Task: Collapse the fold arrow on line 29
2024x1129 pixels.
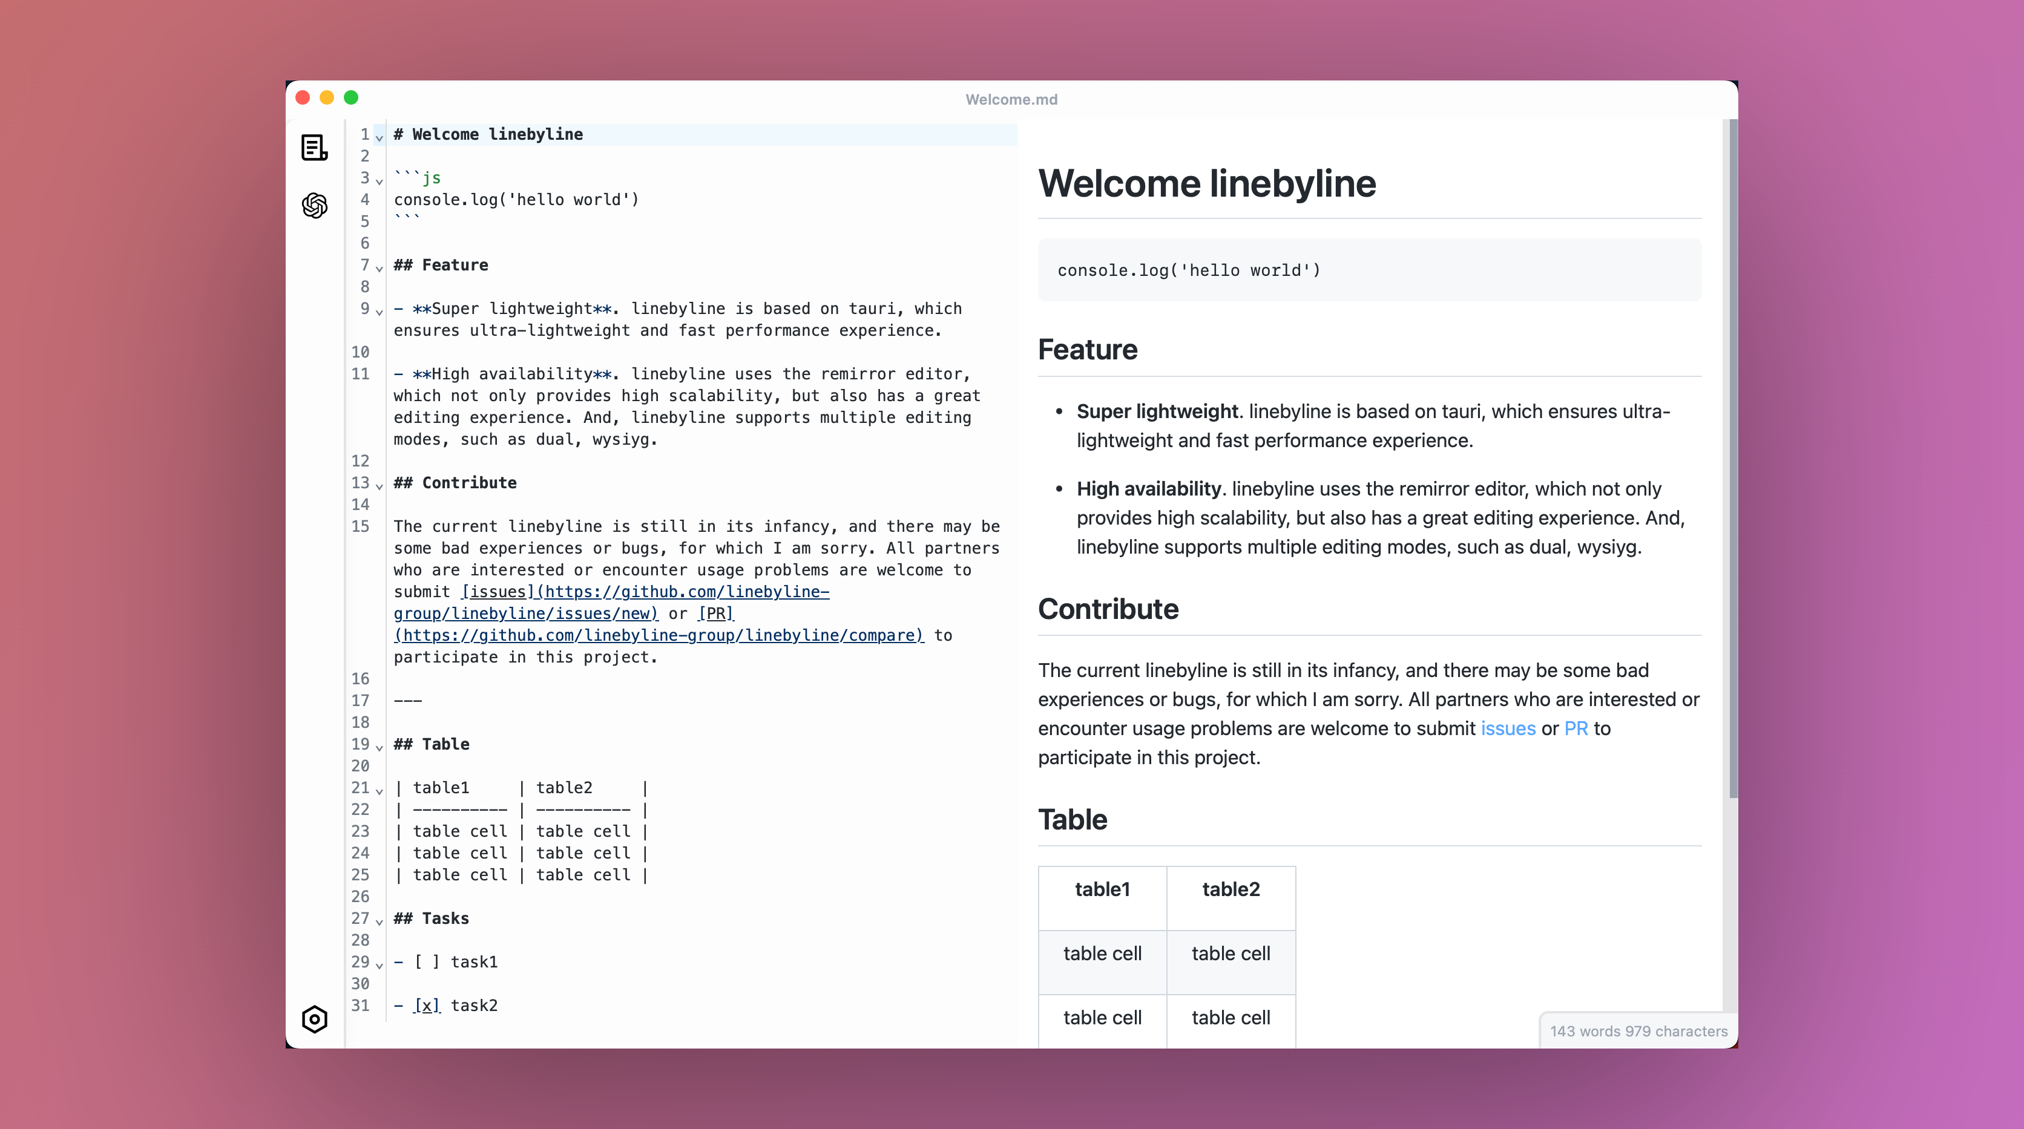Action: [379, 966]
